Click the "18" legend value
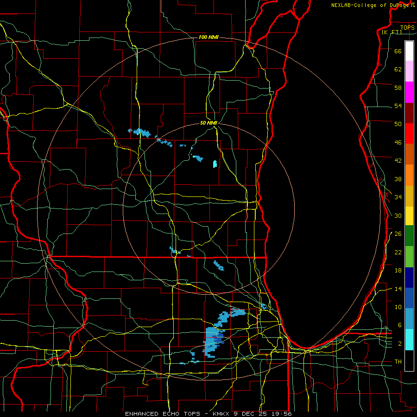 click(x=398, y=271)
